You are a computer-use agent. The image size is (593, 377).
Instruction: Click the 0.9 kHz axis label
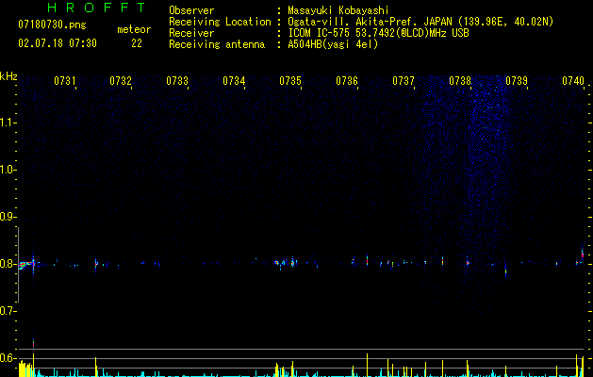click(8, 217)
